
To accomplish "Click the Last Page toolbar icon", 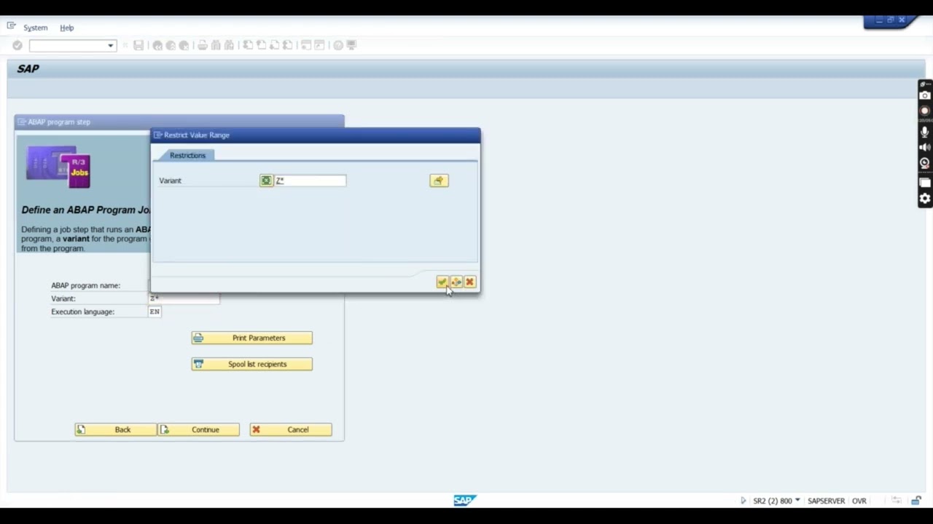I will (x=287, y=45).
